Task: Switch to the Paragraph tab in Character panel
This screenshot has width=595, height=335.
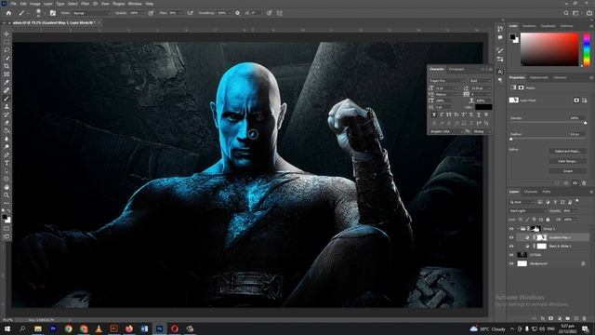Action: click(456, 69)
